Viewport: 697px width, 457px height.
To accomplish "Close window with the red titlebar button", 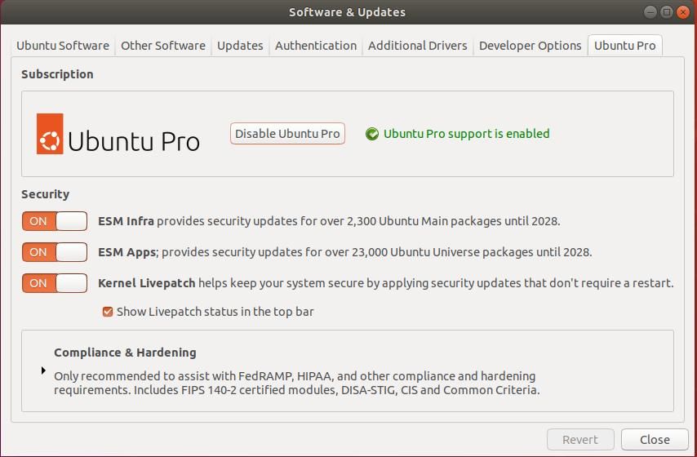I will pos(683,12).
